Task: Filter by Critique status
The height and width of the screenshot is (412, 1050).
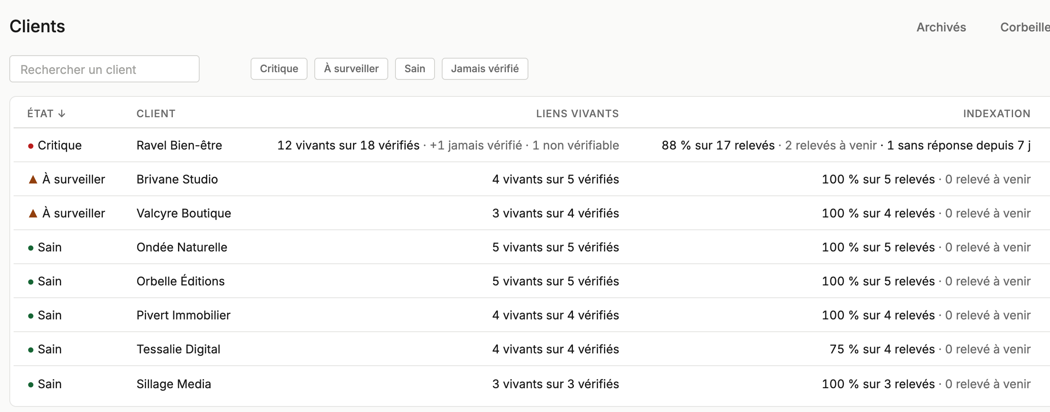Action: pyautogui.click(x=279, y=69)
